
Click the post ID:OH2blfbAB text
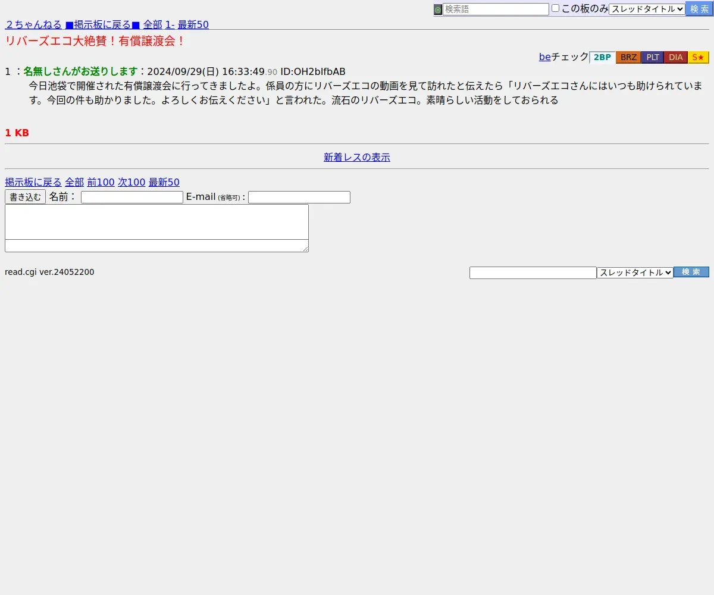[313, 71]
